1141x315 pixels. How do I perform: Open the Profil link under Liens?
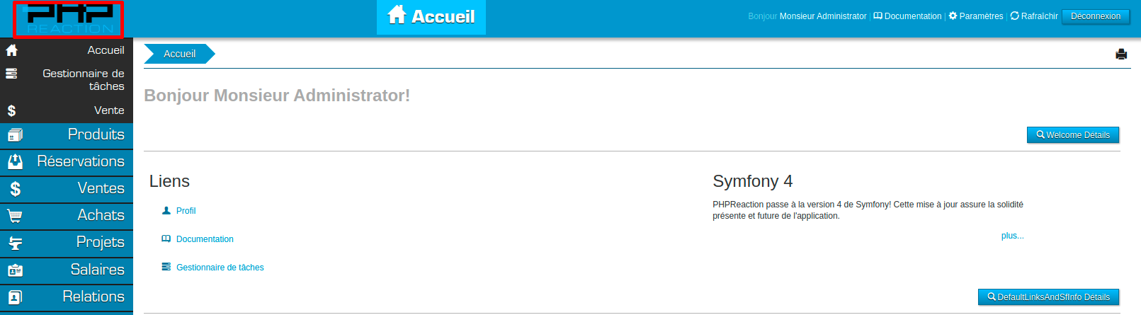click(x=186, y=211)
